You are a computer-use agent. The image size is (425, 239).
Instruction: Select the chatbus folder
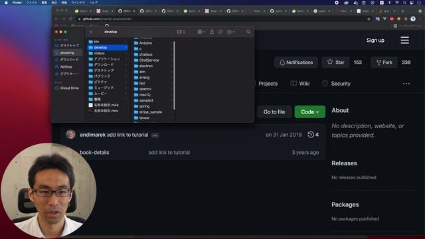tap(153, 54)
